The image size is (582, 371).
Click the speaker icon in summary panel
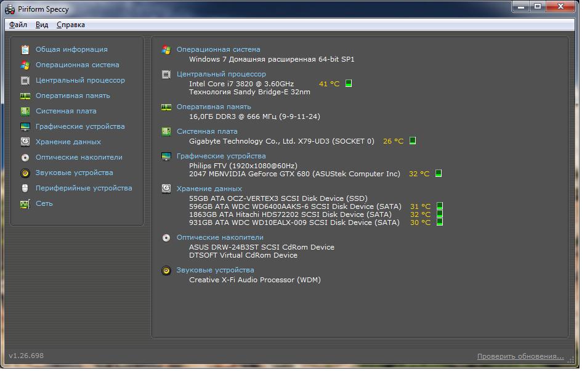tap(166, 271)
